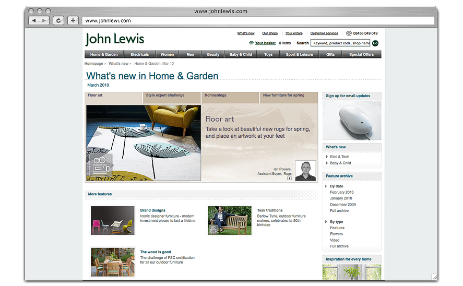Open the Brand designs feature link
The height and width of the screenshot is (286, 463).
(x=152, y=210)
